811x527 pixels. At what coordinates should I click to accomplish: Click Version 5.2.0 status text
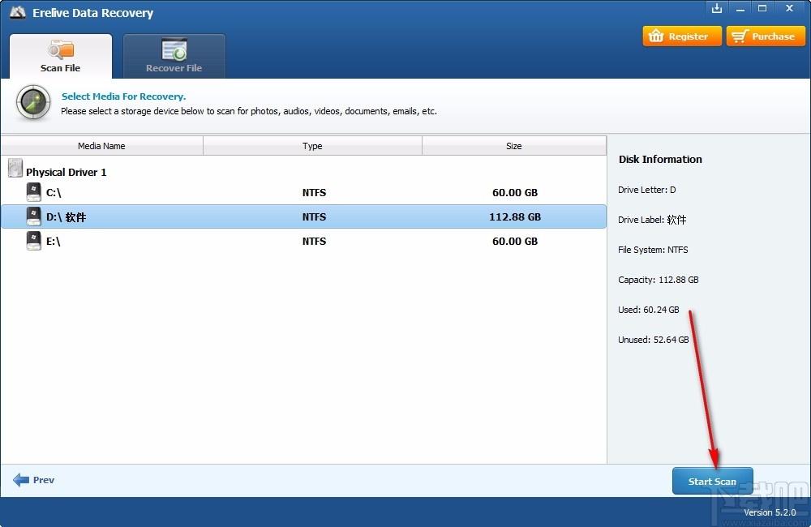(770, 512)
